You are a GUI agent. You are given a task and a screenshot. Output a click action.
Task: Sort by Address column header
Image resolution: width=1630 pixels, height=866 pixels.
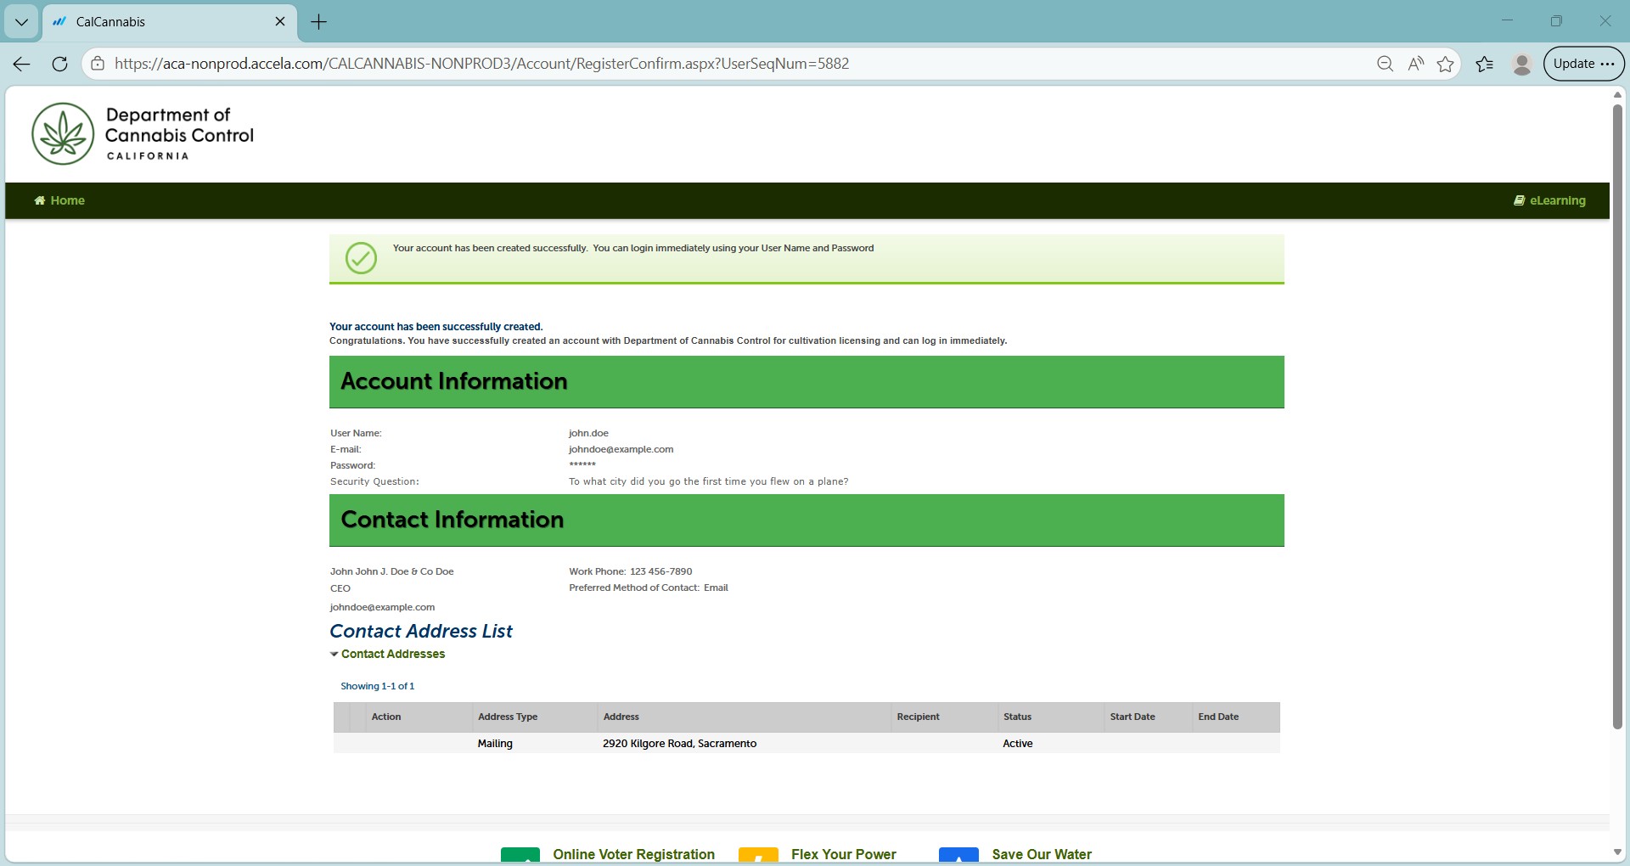coord(621,717)
